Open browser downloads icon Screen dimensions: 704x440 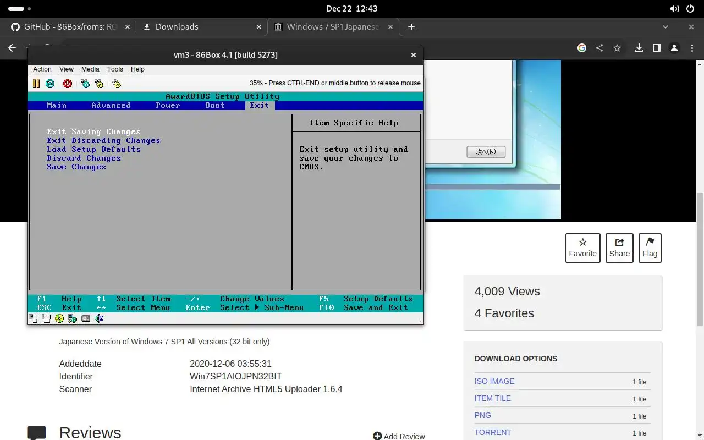[x=639, y=48]
